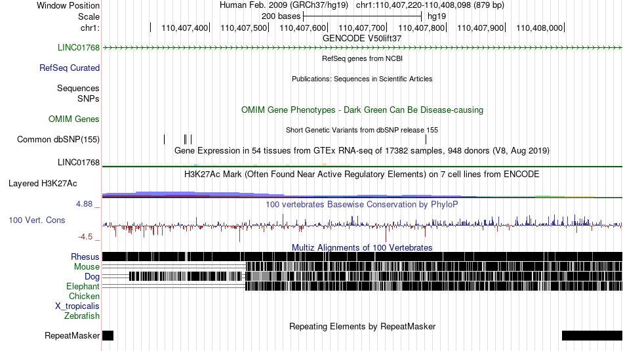Click the Sequences track label
The width and height of the screenshot is (623, 351).
pyautogui.click(x=78, y=89)
